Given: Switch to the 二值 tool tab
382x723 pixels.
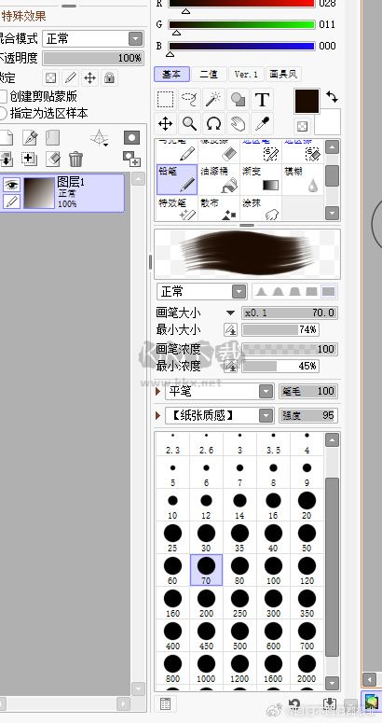Looking at the screenshot, I should coord(209,74).
